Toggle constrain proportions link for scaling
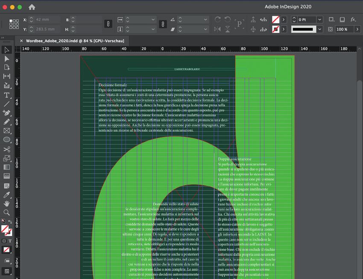Viewport: 363px width, 279px height. (162, 24)
